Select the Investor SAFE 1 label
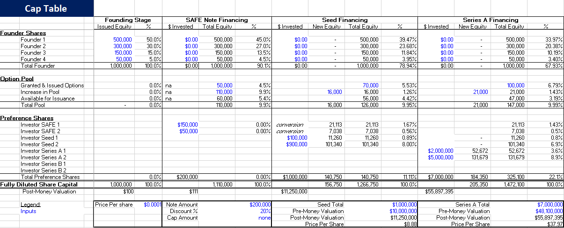 (x=40, y=125)
